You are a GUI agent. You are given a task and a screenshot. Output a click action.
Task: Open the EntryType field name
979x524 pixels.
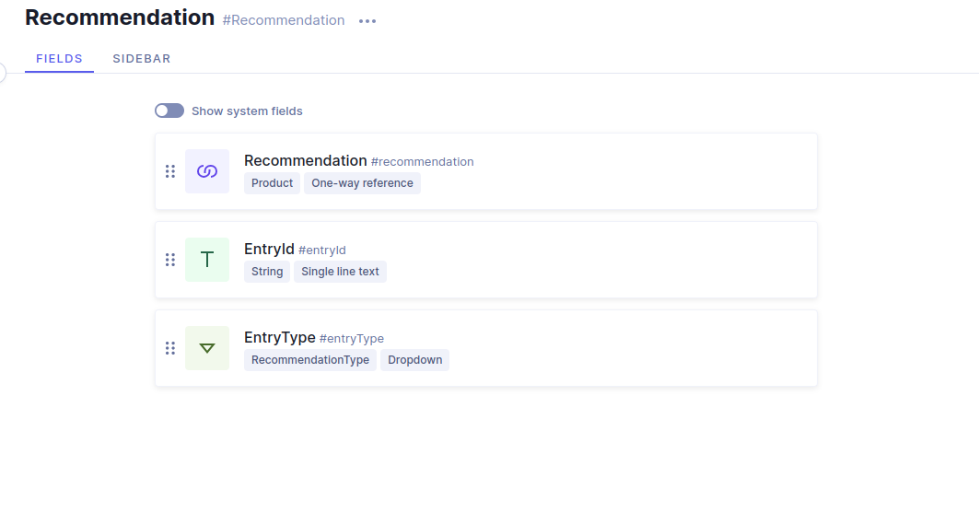coord(280,337)
